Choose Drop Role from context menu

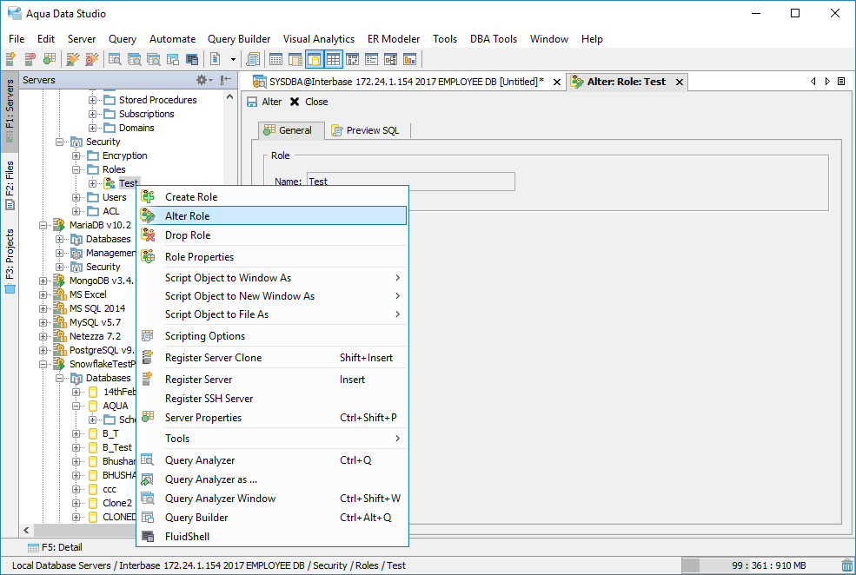click(272, 235)
